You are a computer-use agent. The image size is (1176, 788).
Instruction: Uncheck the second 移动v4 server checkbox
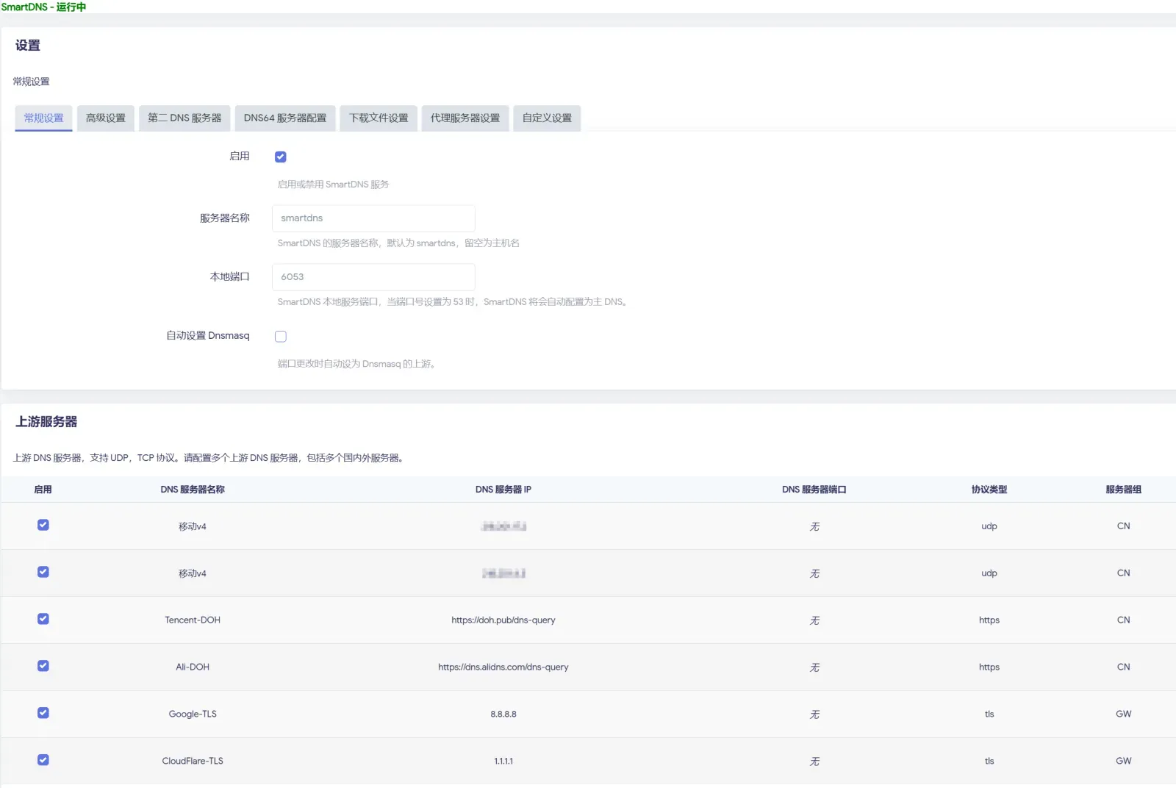pos(43,572)
